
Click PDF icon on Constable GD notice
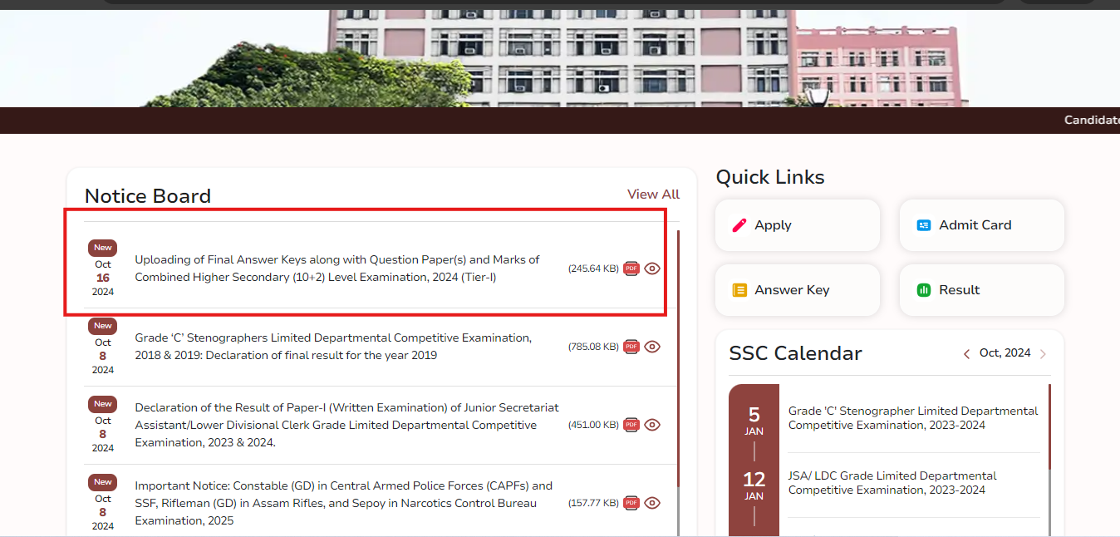tap(631, 503)
